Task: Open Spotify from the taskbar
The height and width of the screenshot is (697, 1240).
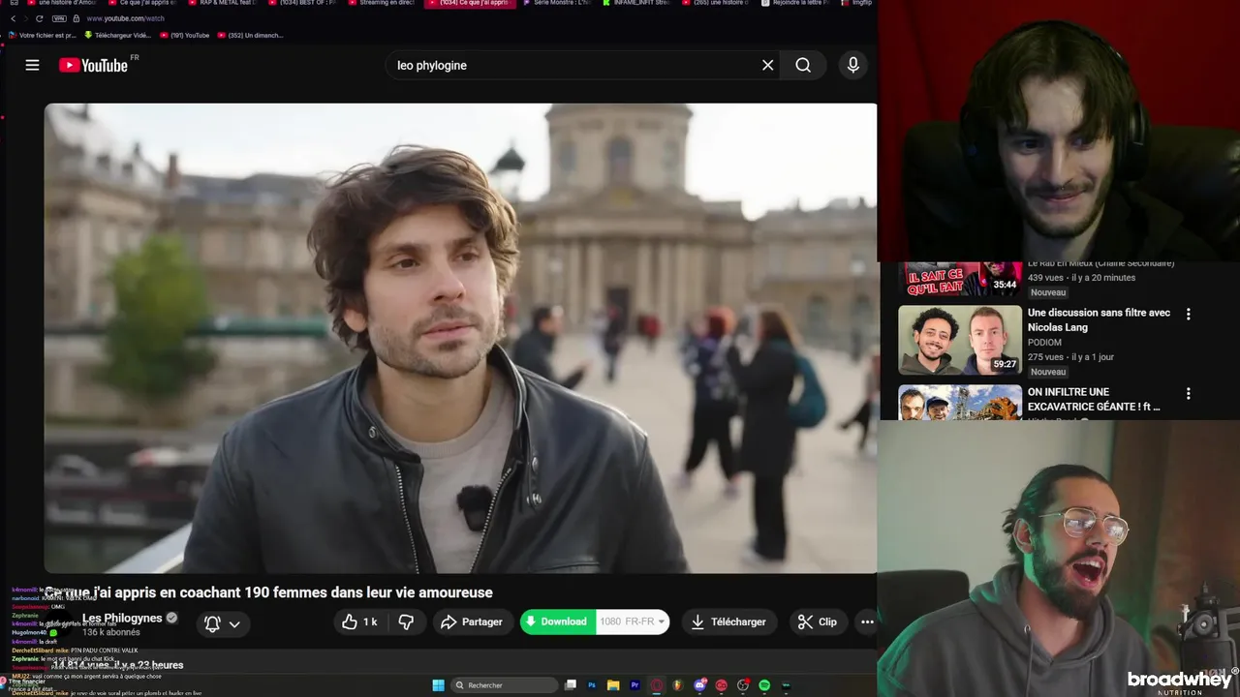Action: coord(764,685)
